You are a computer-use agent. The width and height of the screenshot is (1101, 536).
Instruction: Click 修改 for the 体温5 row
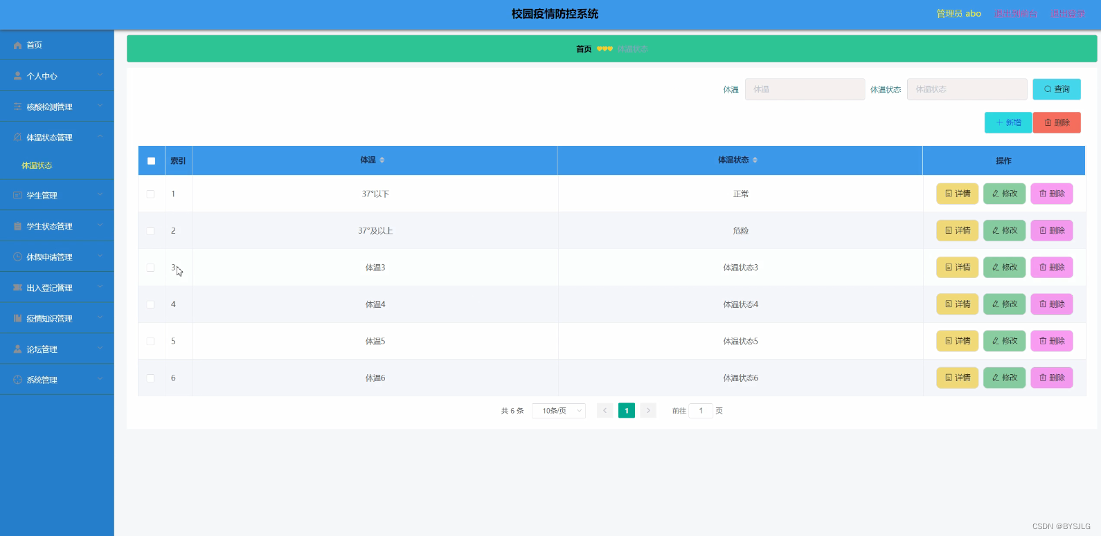click(1005, 341)
